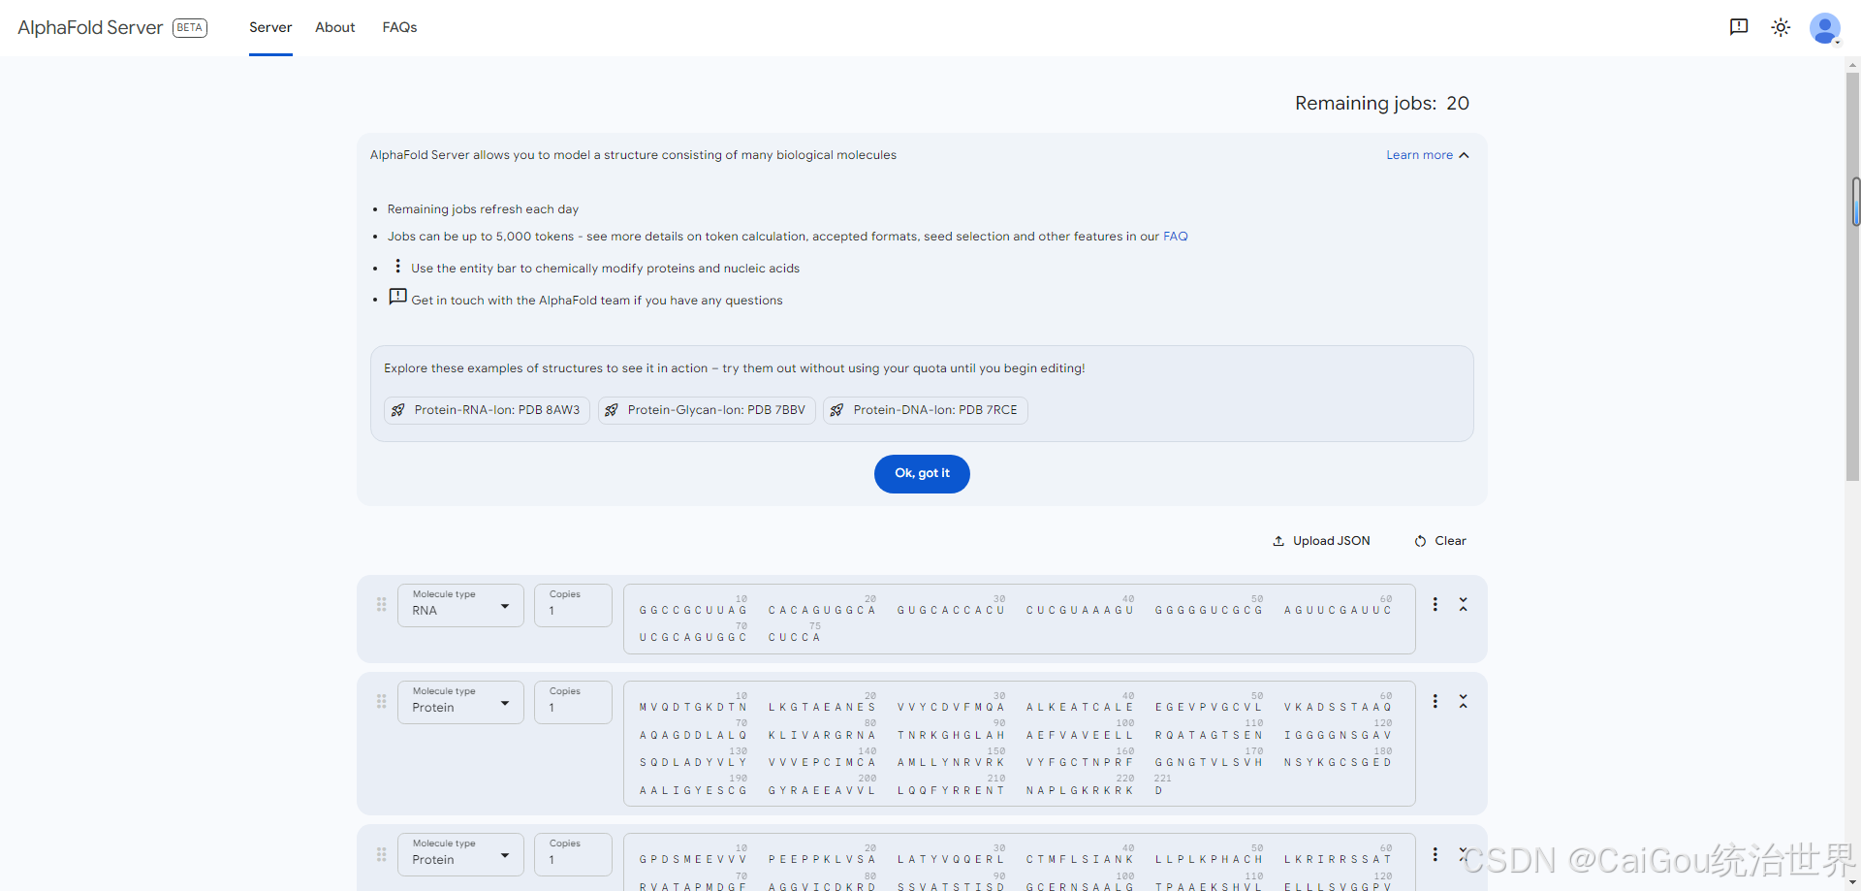Click the Learn more link
Screen dimensions: 1861x891
click(x=1419, y=155)
